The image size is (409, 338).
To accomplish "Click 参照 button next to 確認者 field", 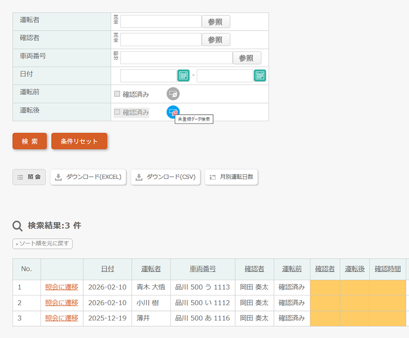I will (216, 40).
